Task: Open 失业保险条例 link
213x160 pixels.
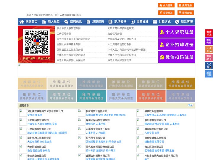Action: pos(115,33)
